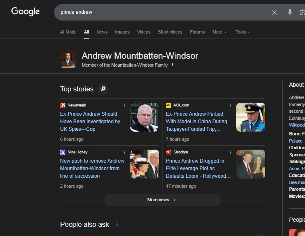Image resolution: width=305 pixels, height=236 pixels.
Task: Open Top stories collection icon
Action: pyautogui.click(x=103, y=89)
